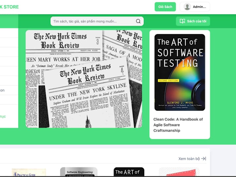Open the Giỏ Sách cart button

tap(165, 7)
